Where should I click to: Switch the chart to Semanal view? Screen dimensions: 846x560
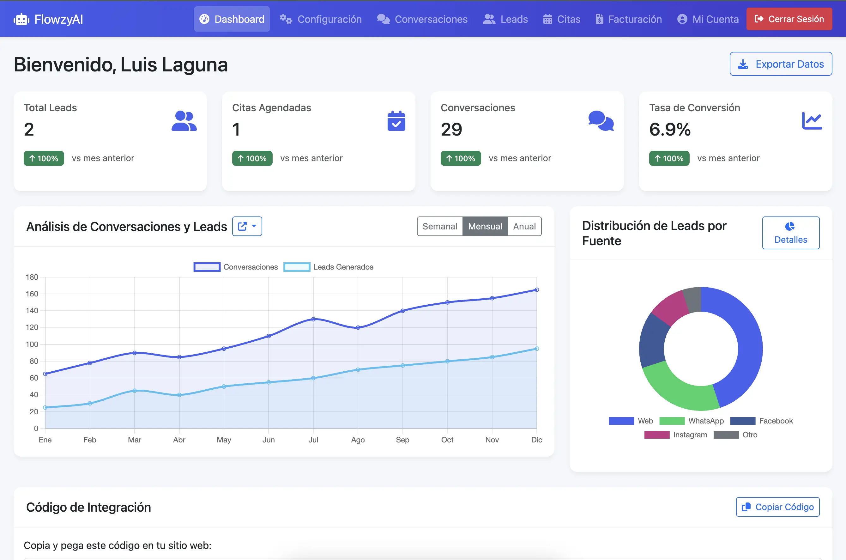tap(440, 226)
